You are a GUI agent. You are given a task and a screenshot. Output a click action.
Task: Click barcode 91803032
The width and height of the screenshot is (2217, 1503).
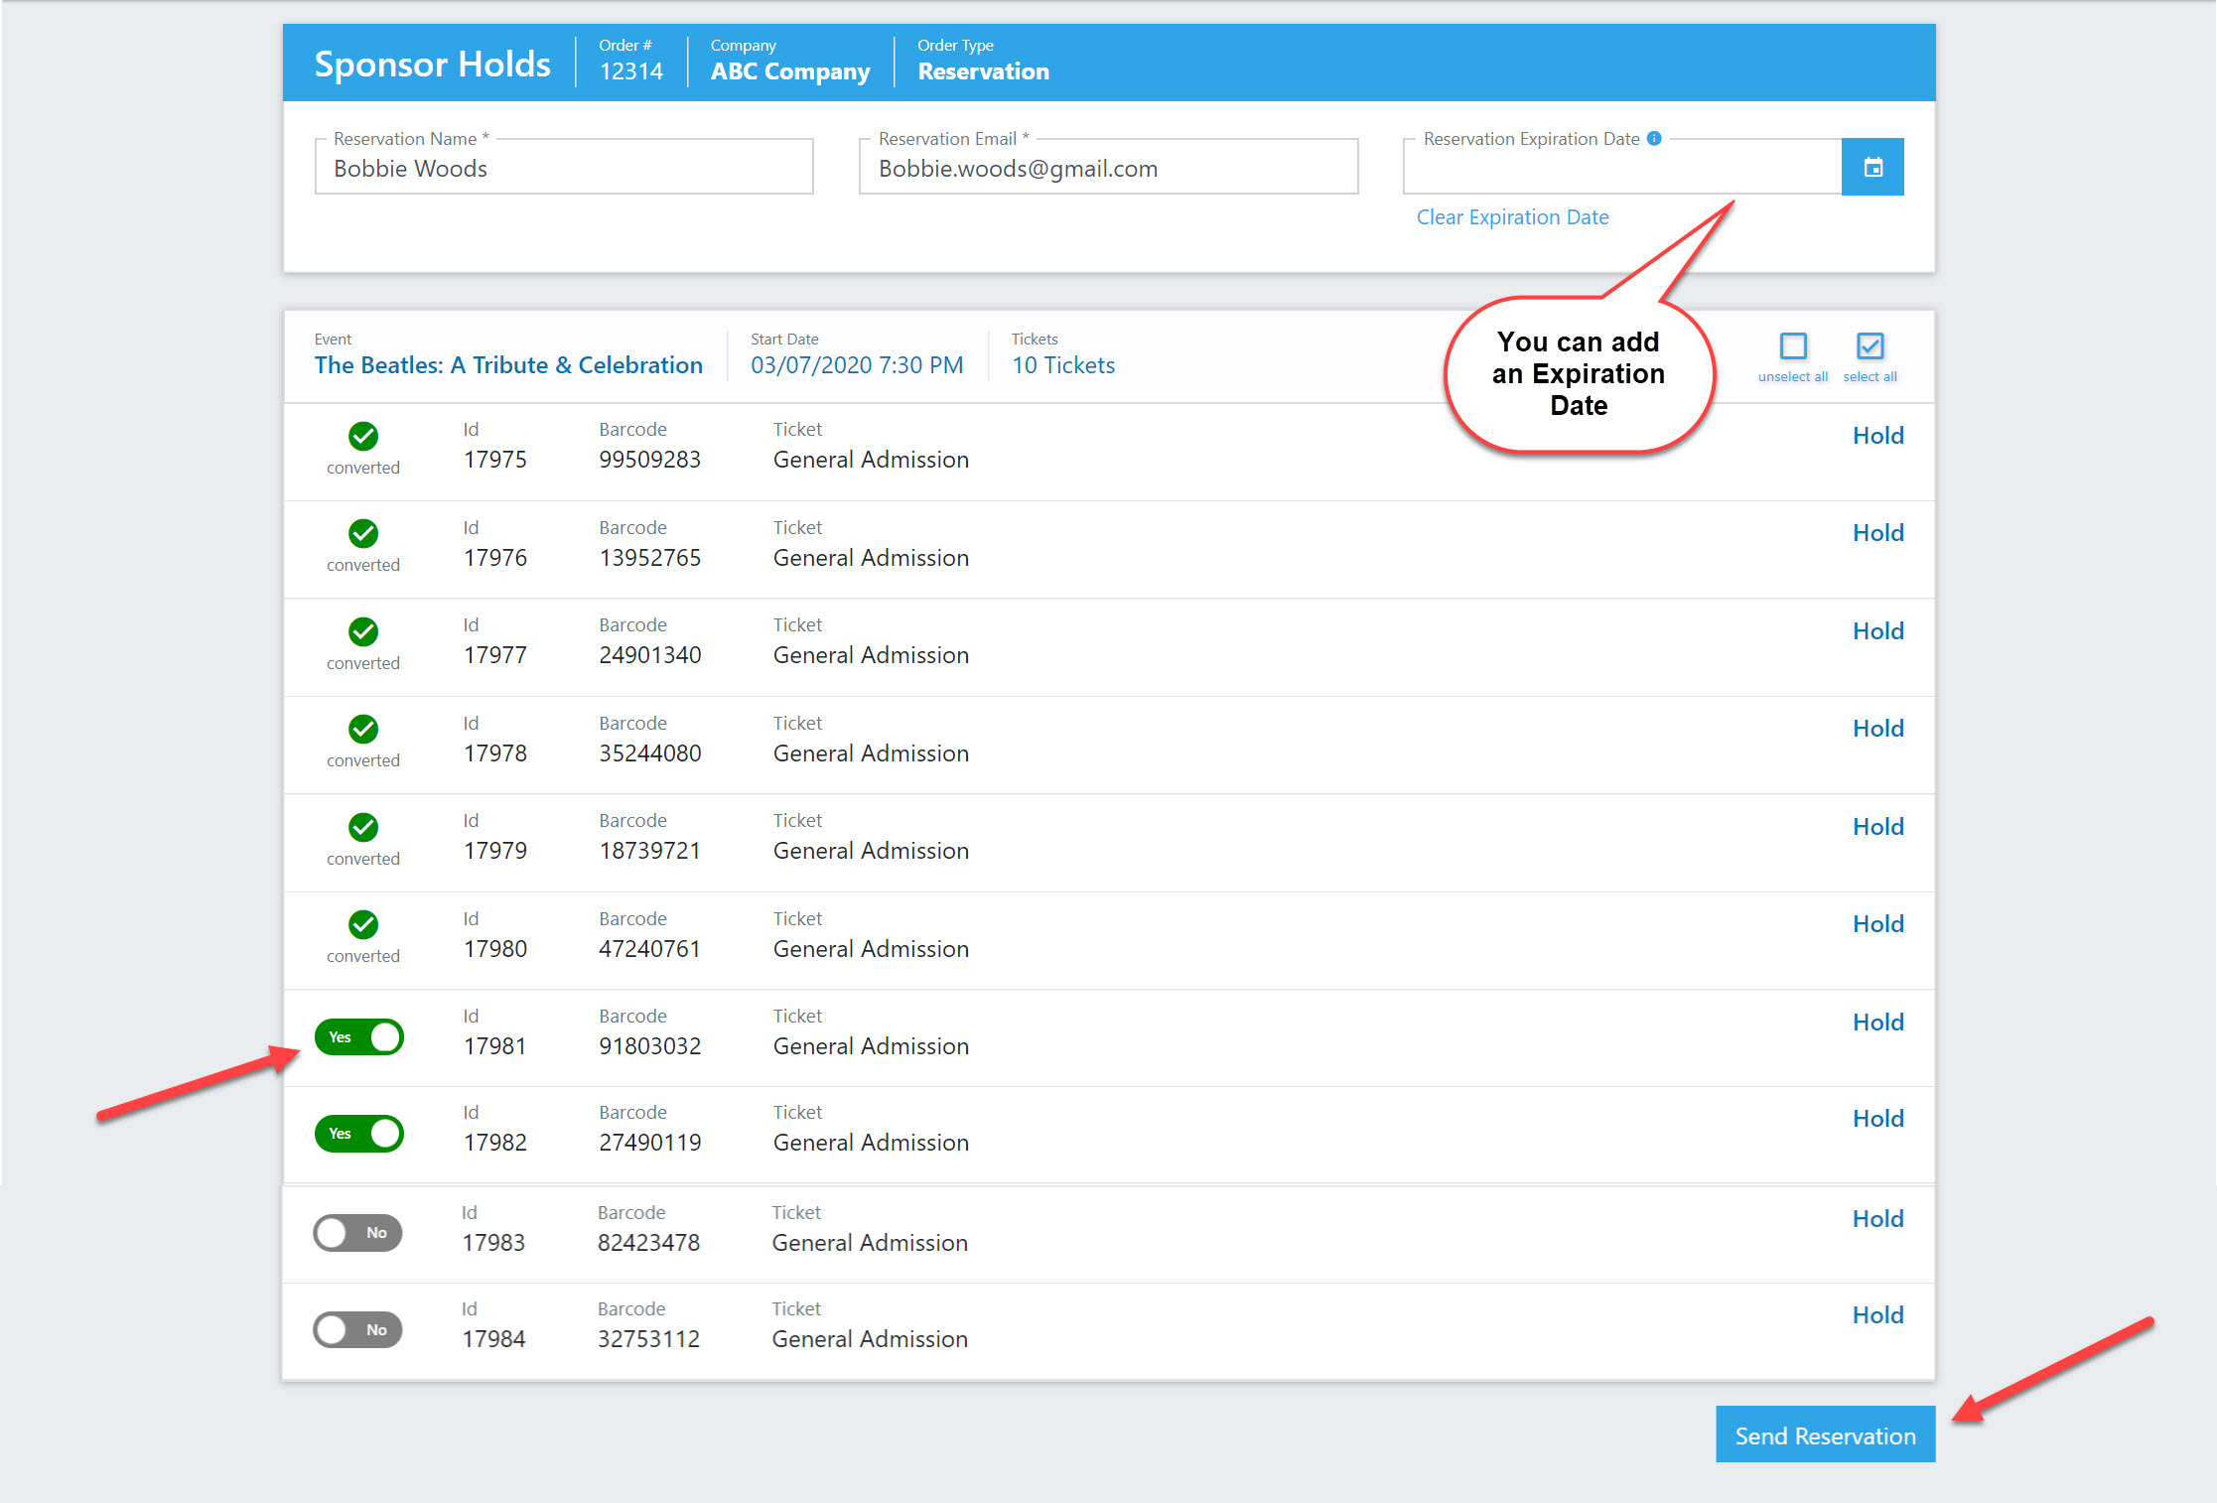pyautogui.click(x=649, y=1046)
